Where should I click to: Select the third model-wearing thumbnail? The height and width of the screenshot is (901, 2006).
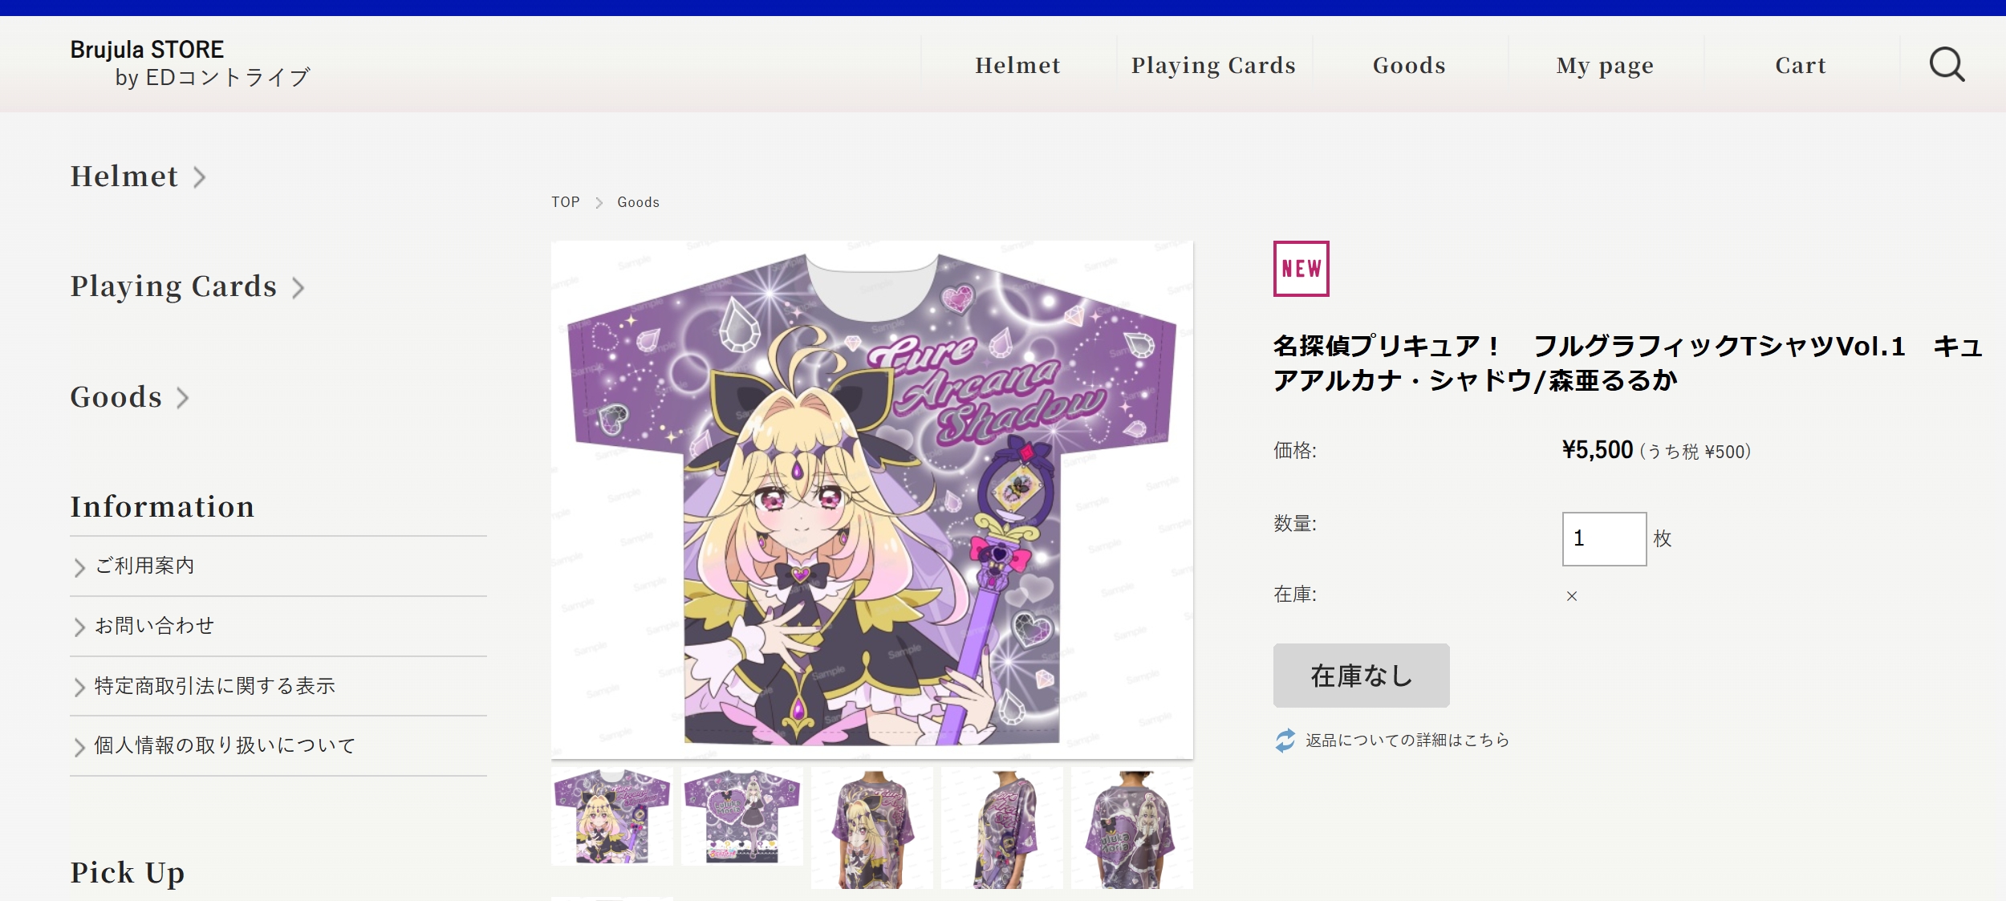(871, 828)
